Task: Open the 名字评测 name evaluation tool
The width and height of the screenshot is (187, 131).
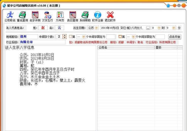Action: (35, 17)
